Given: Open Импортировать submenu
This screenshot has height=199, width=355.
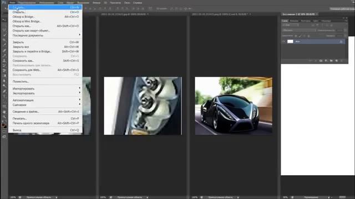Looking at the screenshot, I should (x=45, y=88).
